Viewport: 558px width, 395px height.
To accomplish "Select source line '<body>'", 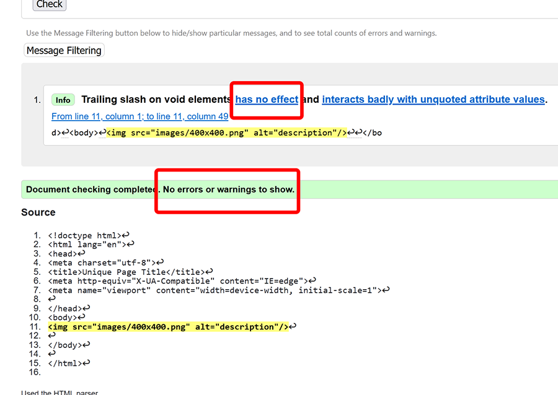I will click(63, 318).
